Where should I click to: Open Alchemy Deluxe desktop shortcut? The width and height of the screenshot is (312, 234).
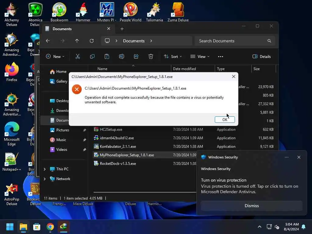pos(12,14)
